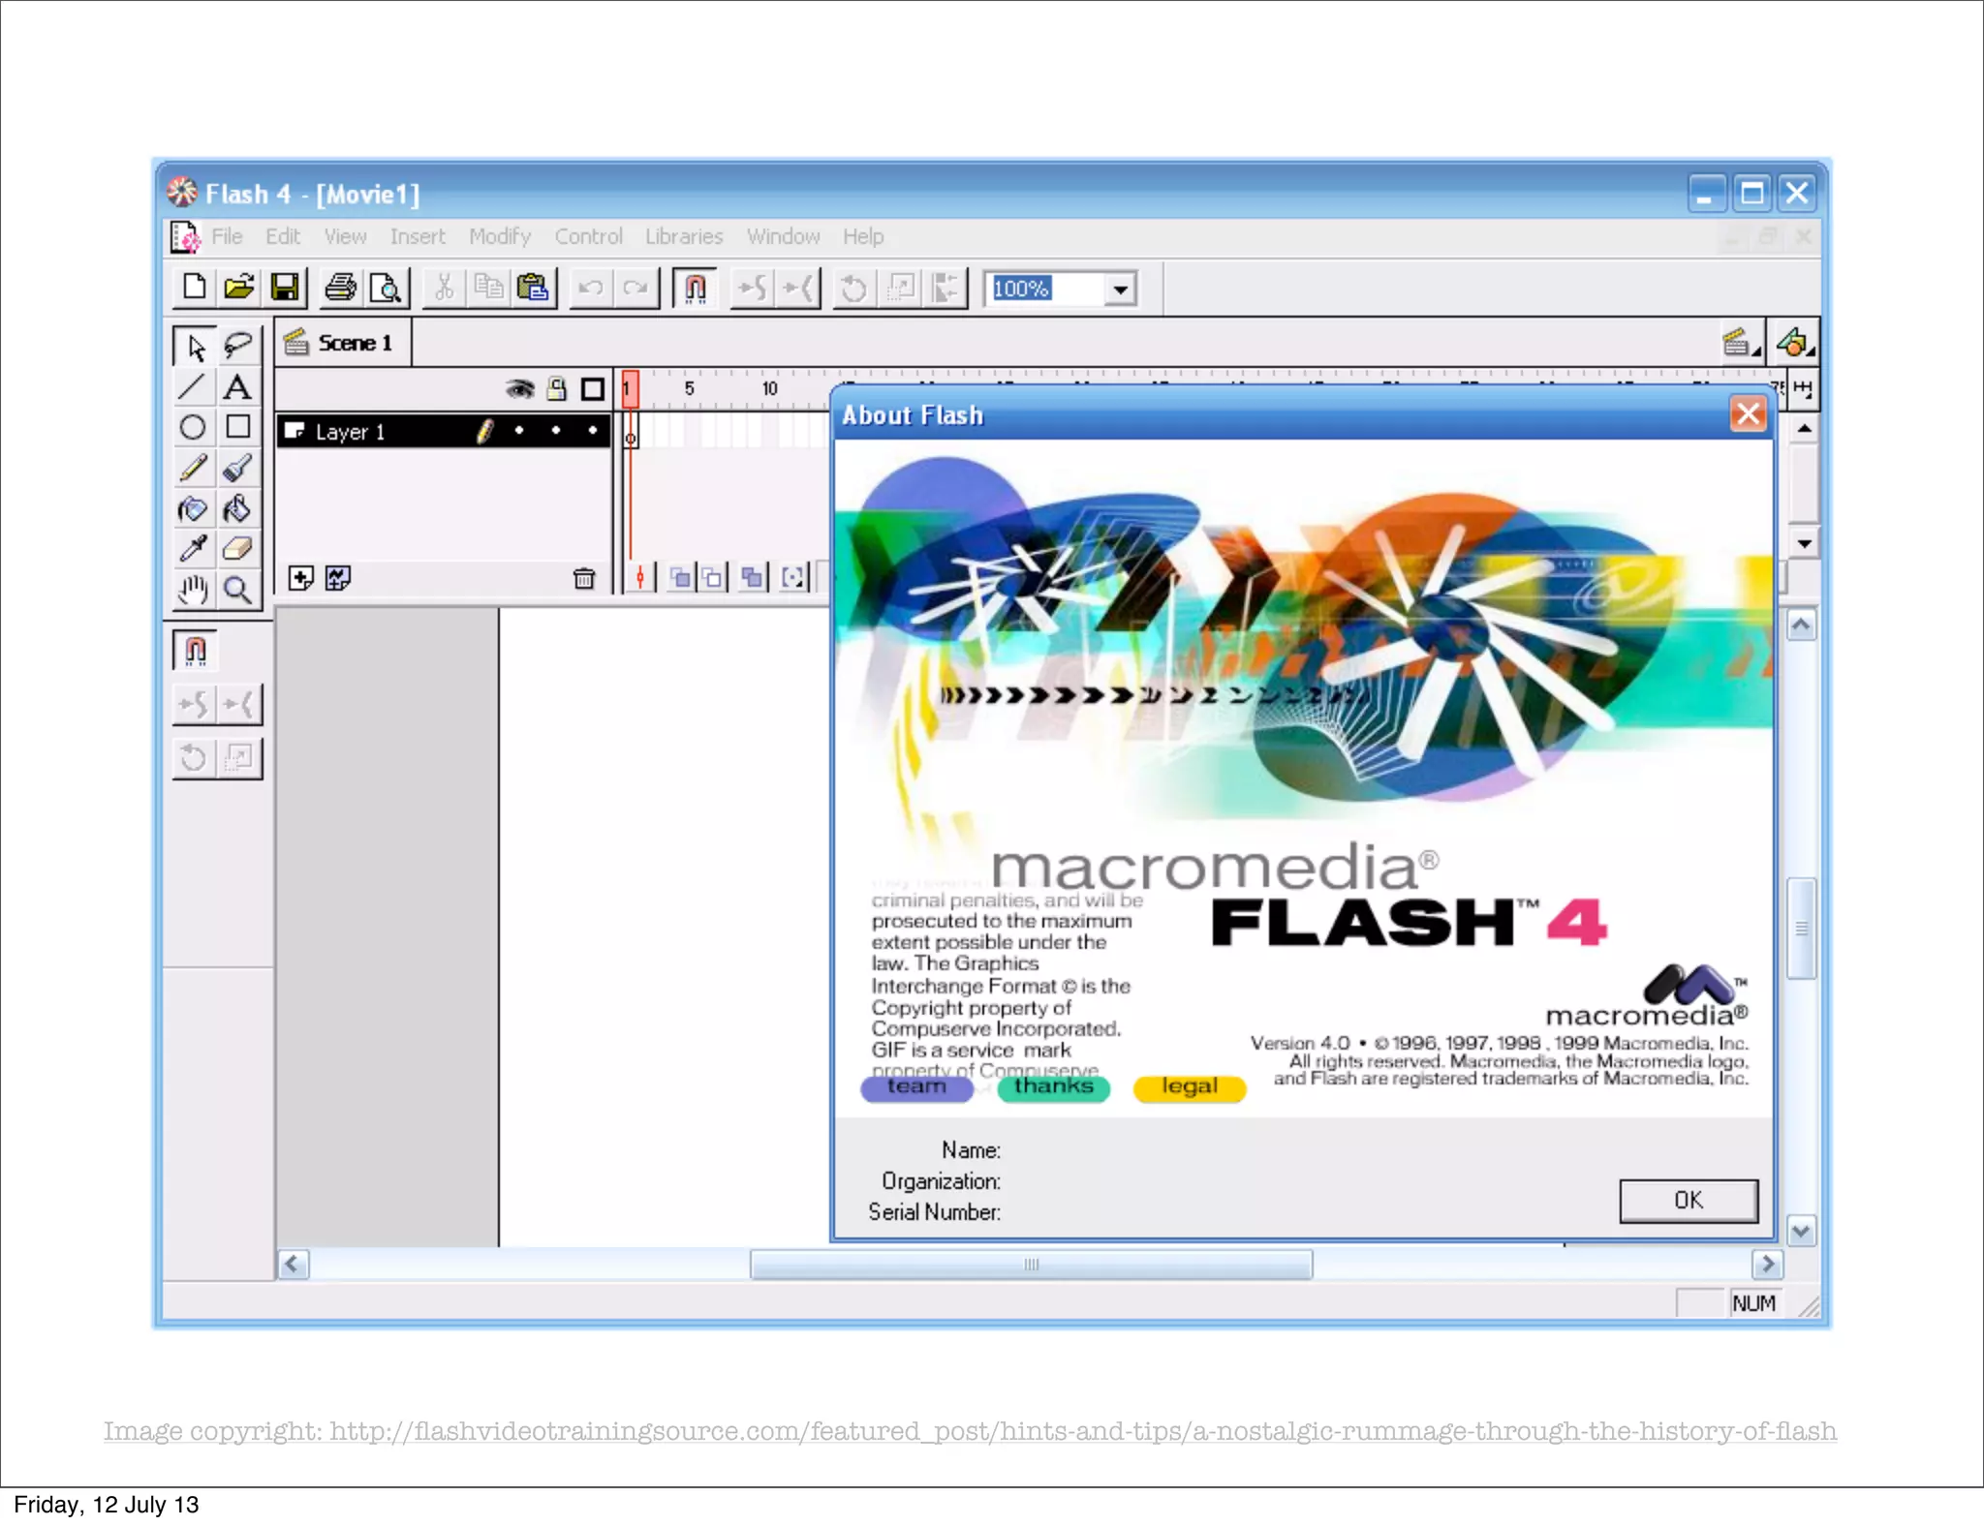This screenshot has width=1984, height=1526.
Task: Click the 100% zoom input field
Action: tap(1046, 289)
